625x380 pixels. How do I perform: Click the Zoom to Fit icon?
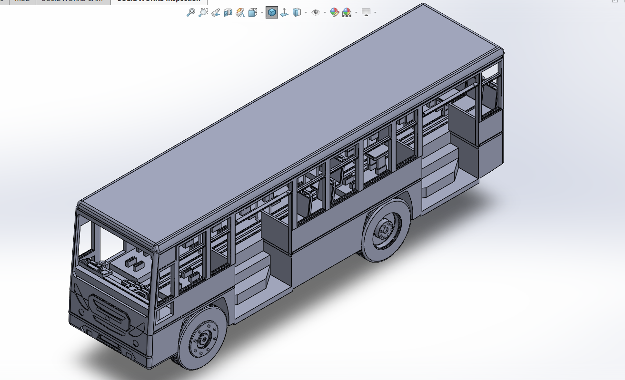tap(190, 12)
